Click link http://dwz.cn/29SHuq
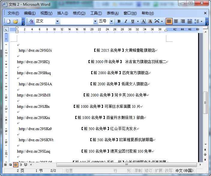 (34, 73)
